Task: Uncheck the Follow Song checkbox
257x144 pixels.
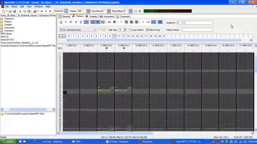Action: [147, 30]
